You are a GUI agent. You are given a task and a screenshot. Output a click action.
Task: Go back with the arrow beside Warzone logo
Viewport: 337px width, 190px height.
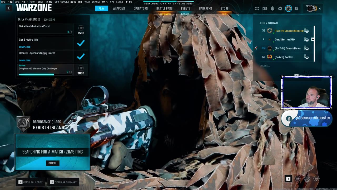tap(8, 8)
